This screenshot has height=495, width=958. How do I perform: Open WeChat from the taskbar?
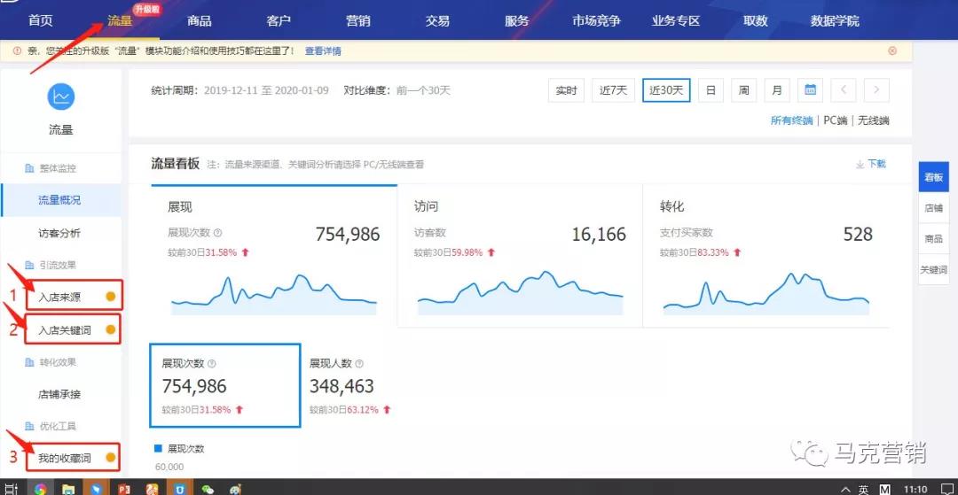[208, 488]
